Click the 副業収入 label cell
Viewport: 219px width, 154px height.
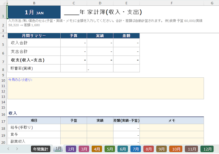click(x=34, y=141)
